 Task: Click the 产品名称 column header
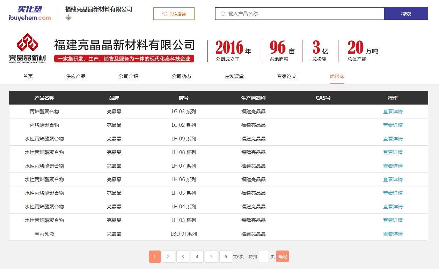(x=44, y=98)
